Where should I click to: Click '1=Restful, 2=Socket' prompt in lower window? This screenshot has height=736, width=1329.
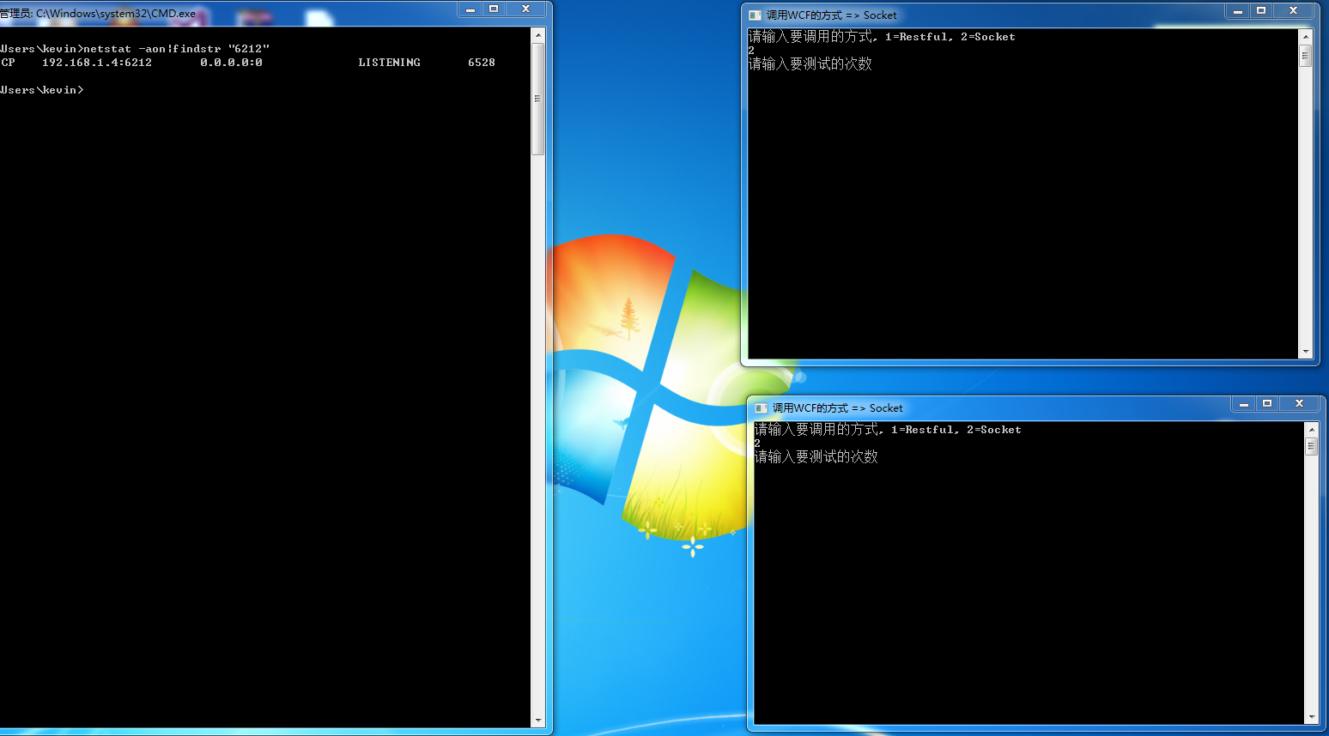pos(956,430)
